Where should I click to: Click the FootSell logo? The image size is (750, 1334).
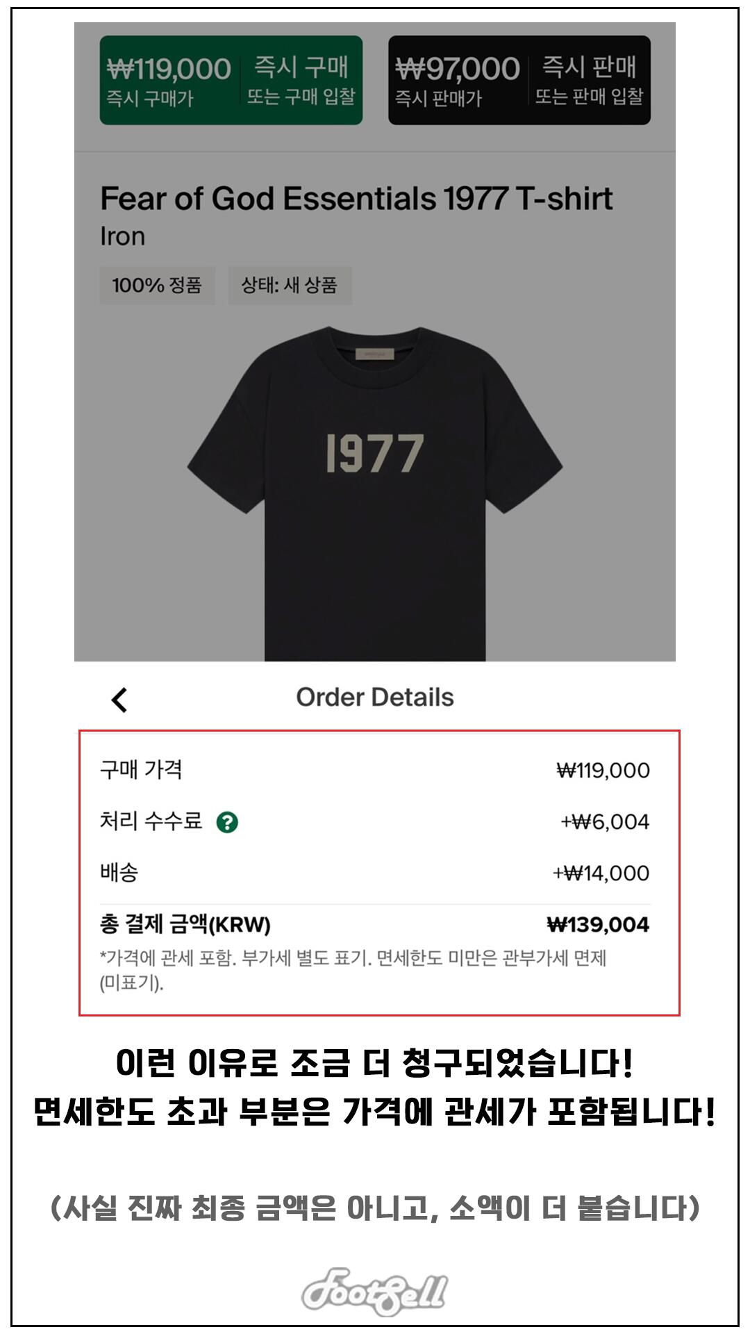tap(374, 1291)
